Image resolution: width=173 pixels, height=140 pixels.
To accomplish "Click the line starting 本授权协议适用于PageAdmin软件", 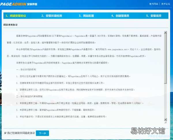I will [63, 63].
